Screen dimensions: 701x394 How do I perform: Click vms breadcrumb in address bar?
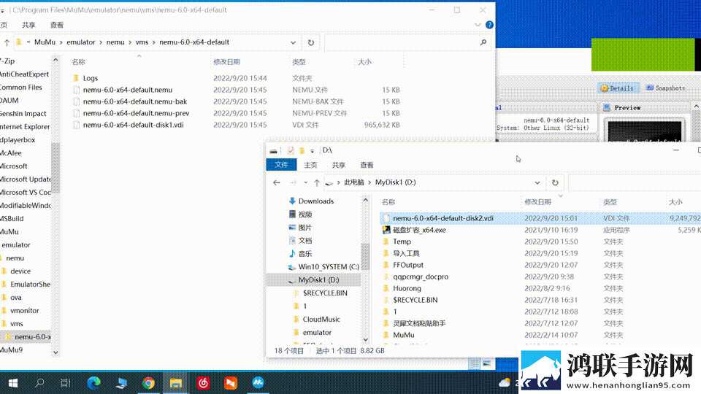[x=142, y=42]
